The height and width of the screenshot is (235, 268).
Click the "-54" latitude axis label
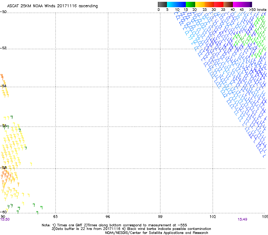pos(3,86)
